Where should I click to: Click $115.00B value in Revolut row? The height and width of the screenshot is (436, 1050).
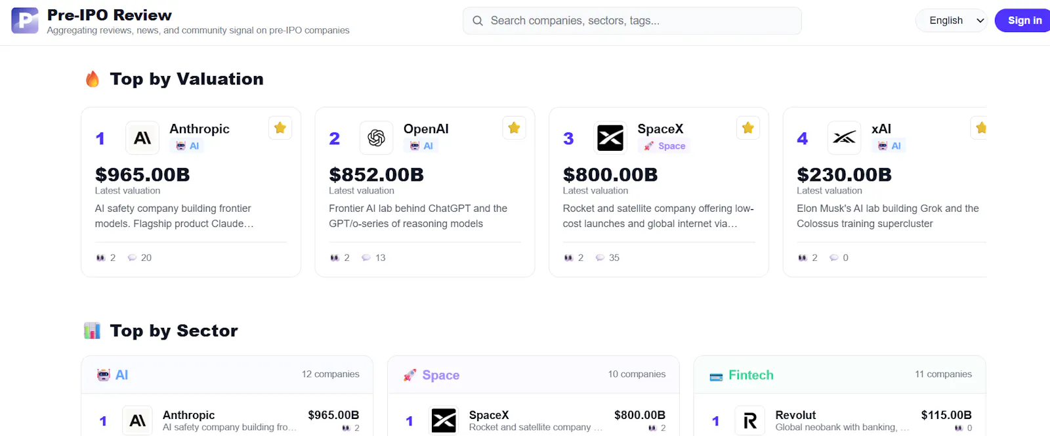click(x=946, y=415)
